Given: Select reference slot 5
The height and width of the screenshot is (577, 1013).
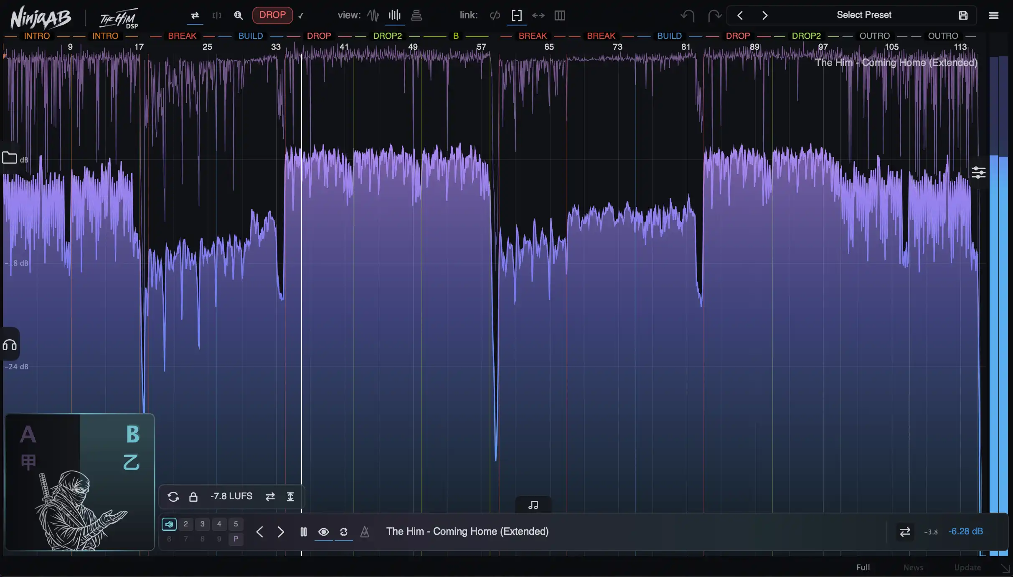Looking at the screenshot, I should pos(236,524).
